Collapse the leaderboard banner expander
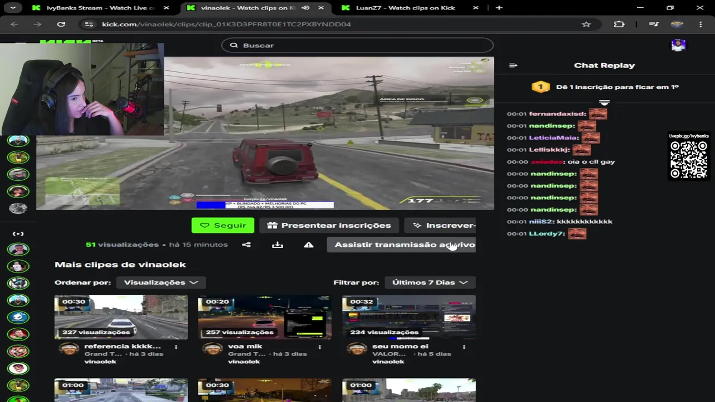Image resolution: width=715 pixels, height=402 pixels. 604,103
